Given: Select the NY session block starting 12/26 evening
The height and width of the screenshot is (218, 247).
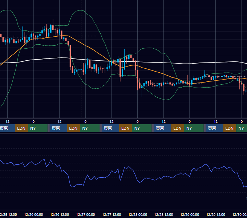Looking at the screenshot, I should coord(90,128).
